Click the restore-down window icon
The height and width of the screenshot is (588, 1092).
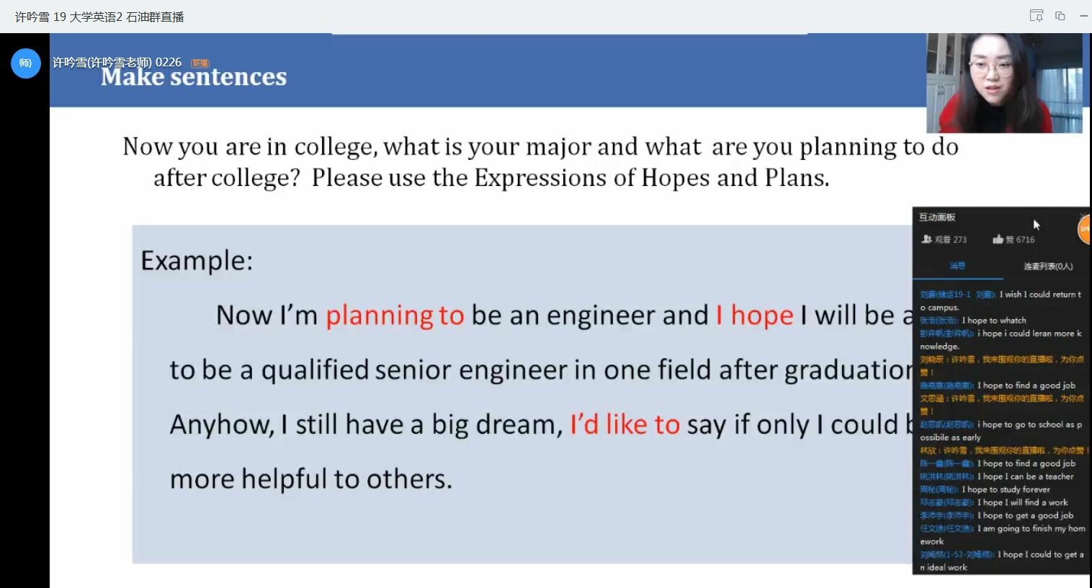coord(1060,16)
